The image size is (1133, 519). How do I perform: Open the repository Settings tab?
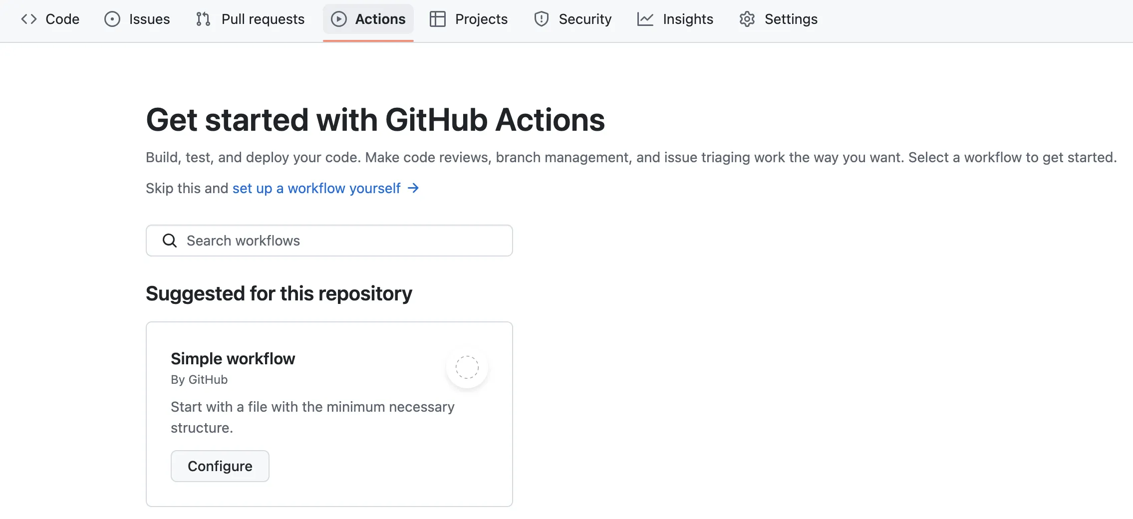coord(791,19)
